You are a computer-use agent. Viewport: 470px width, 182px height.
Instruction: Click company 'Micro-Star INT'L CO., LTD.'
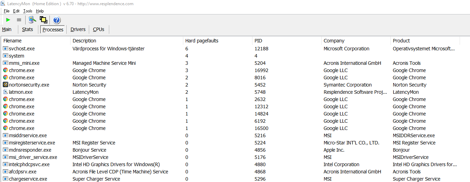[351, 143]
